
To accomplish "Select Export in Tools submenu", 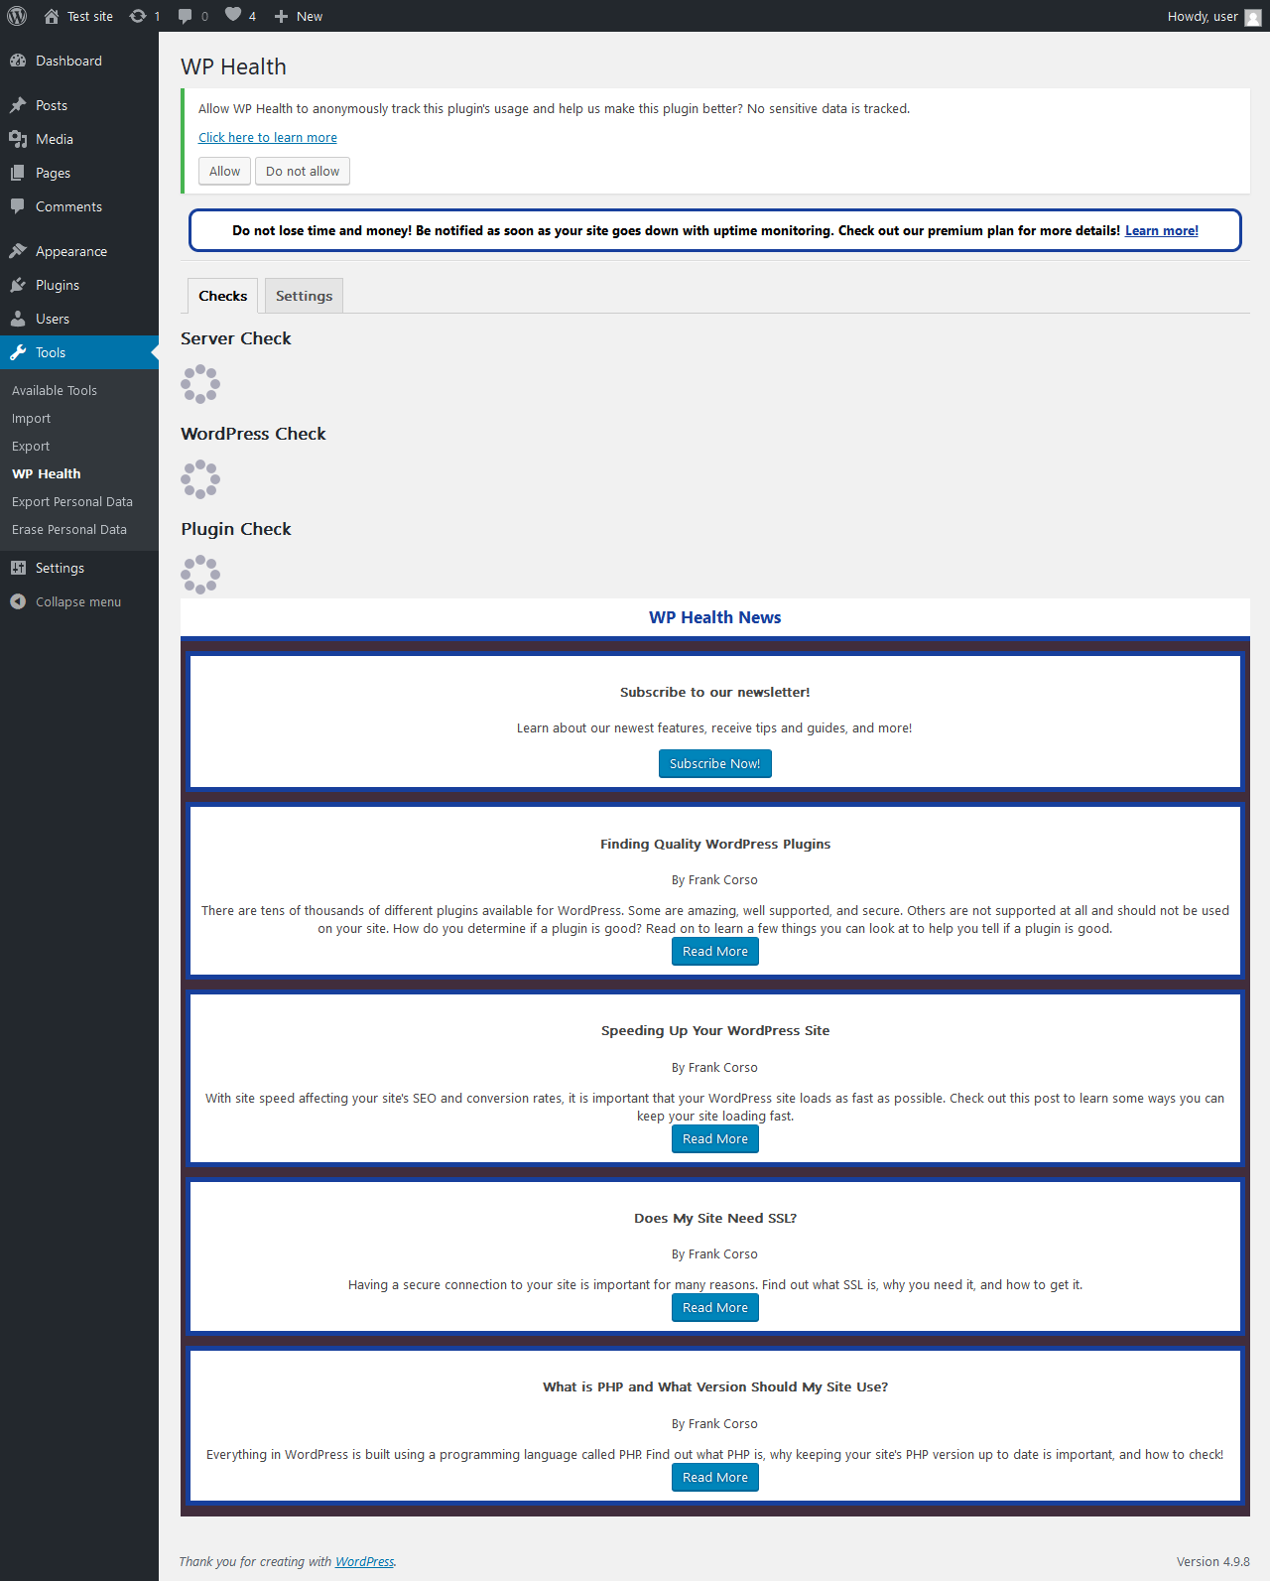I will (x=31, y=446).
